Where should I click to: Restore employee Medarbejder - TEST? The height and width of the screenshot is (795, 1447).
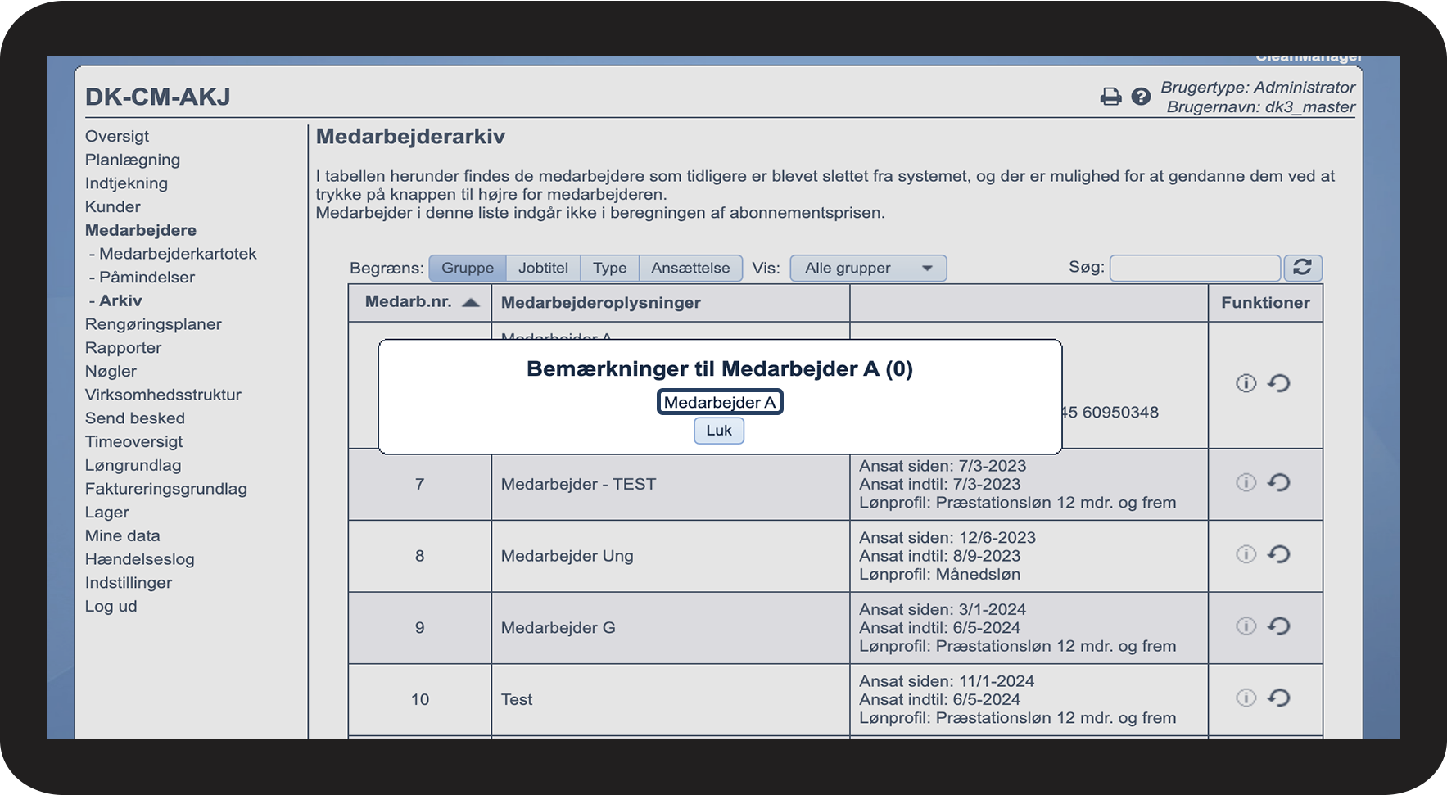pos(1278,483)
